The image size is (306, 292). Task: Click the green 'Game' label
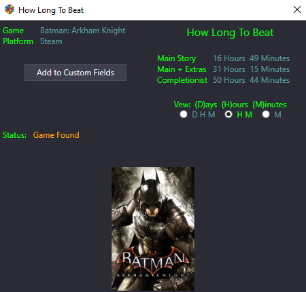[13, 31]
